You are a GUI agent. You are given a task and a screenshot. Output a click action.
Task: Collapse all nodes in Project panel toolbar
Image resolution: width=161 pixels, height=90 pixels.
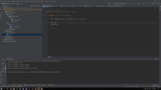point(36,6)
